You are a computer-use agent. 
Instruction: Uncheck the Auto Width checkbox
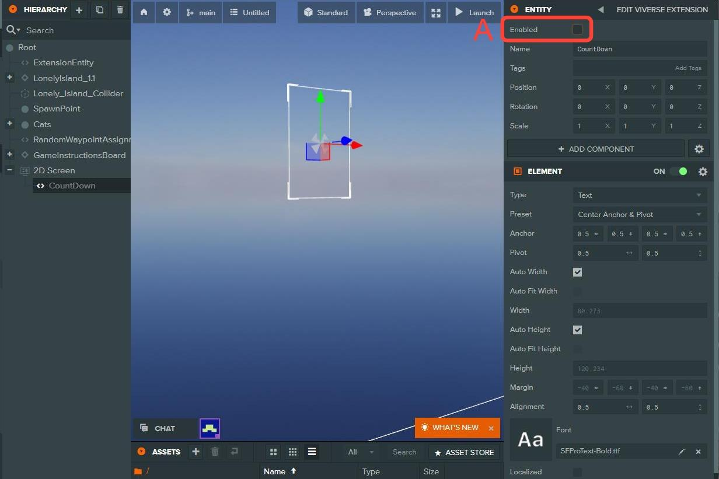577,272
